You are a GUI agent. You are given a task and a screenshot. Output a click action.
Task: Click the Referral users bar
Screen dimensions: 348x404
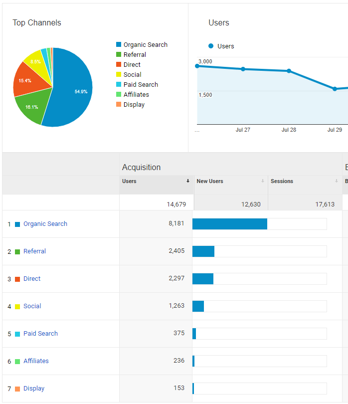tap(203, 251)
